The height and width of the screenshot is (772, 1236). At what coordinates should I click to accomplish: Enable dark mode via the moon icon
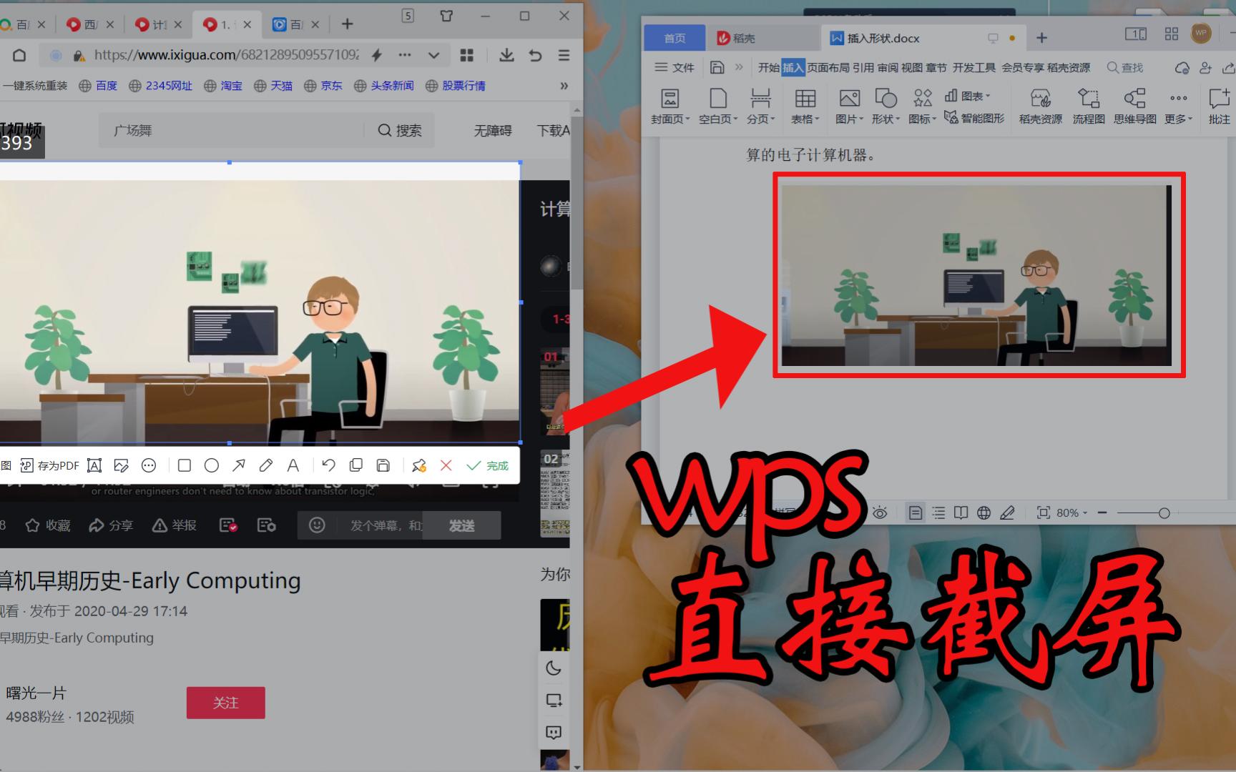click(x=554, y=669)
